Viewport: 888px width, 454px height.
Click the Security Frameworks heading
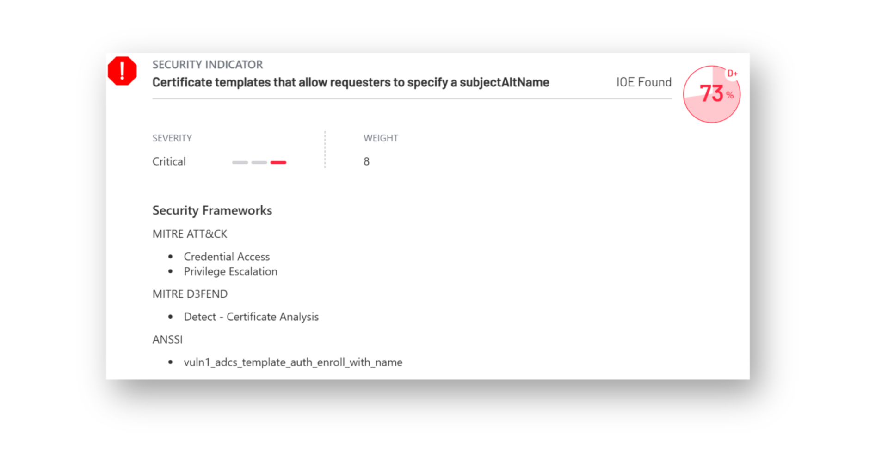coord(212,210)
